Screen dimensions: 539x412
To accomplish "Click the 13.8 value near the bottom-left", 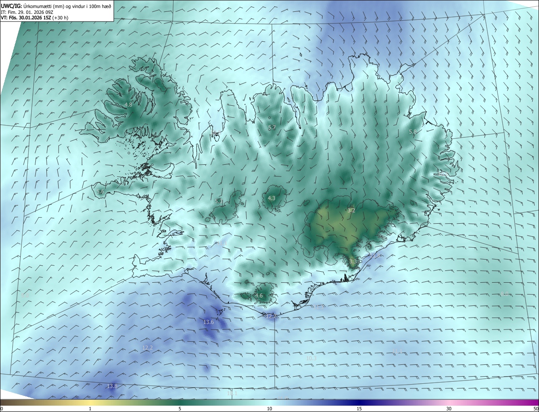I will (x=112, y=386).
